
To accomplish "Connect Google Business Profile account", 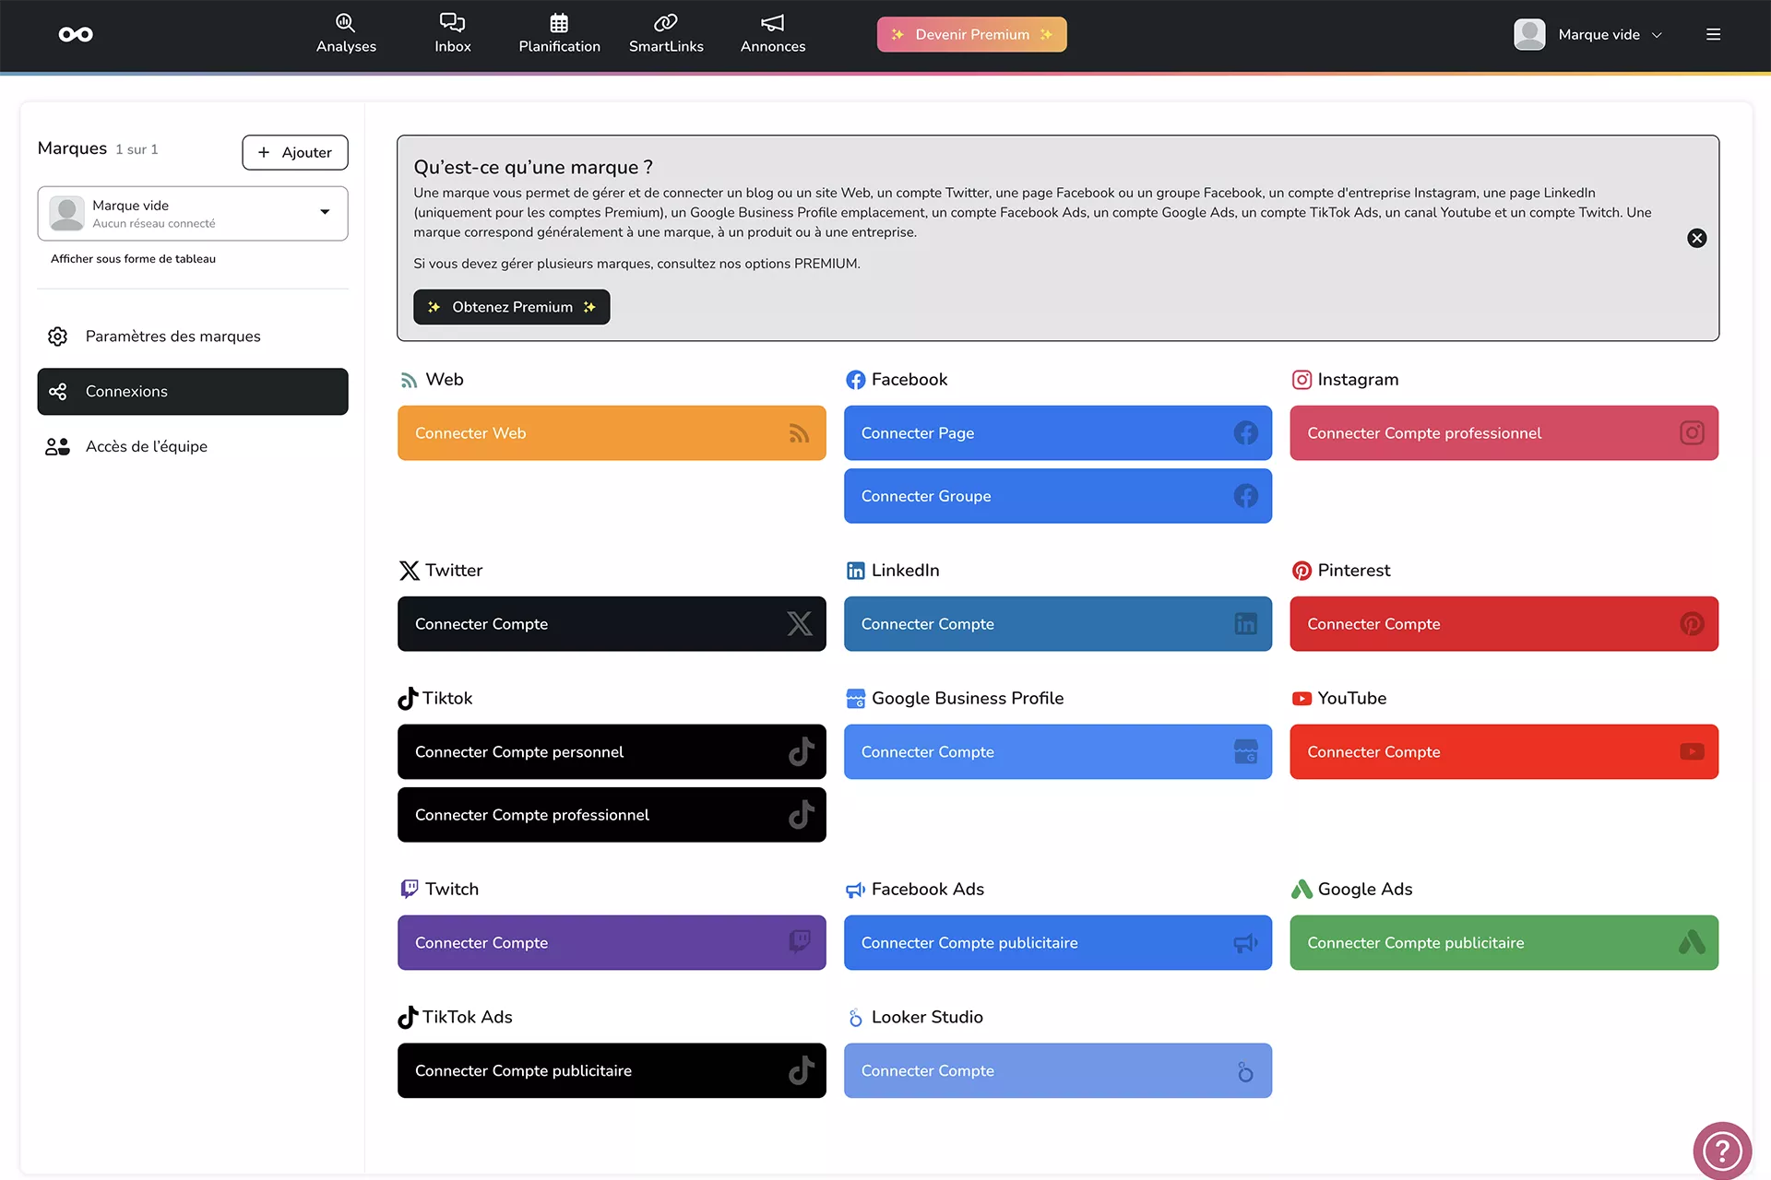I will click(1057, 752).
